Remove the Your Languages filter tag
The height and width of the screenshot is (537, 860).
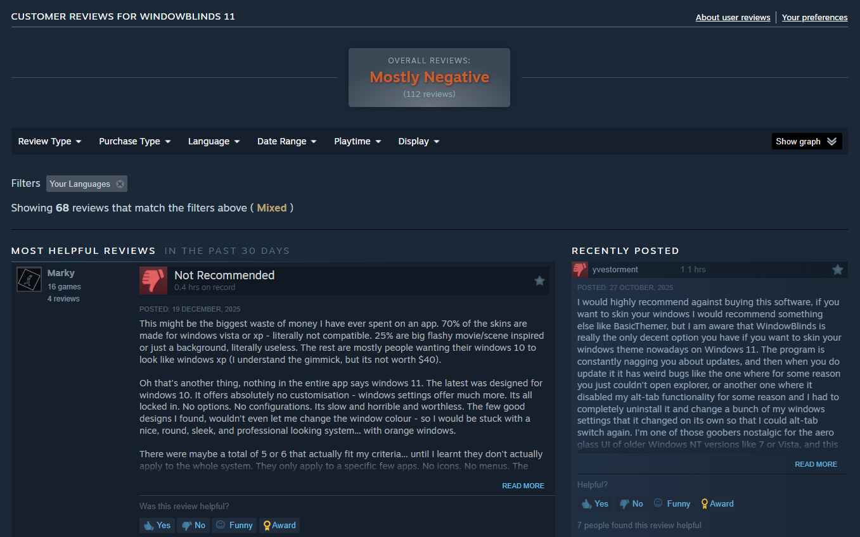click(x=120, y=184)
